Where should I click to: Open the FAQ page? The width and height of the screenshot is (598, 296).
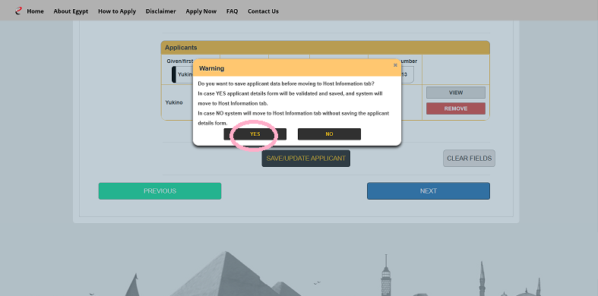(x=232, y=11)
